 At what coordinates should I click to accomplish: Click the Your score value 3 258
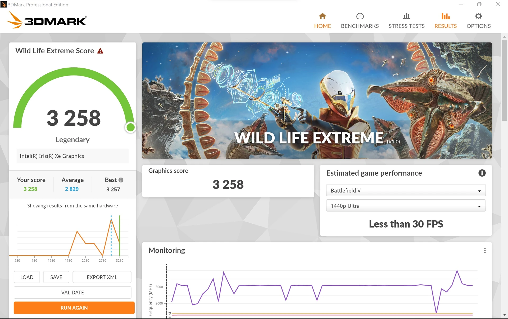tap(30, 189)
